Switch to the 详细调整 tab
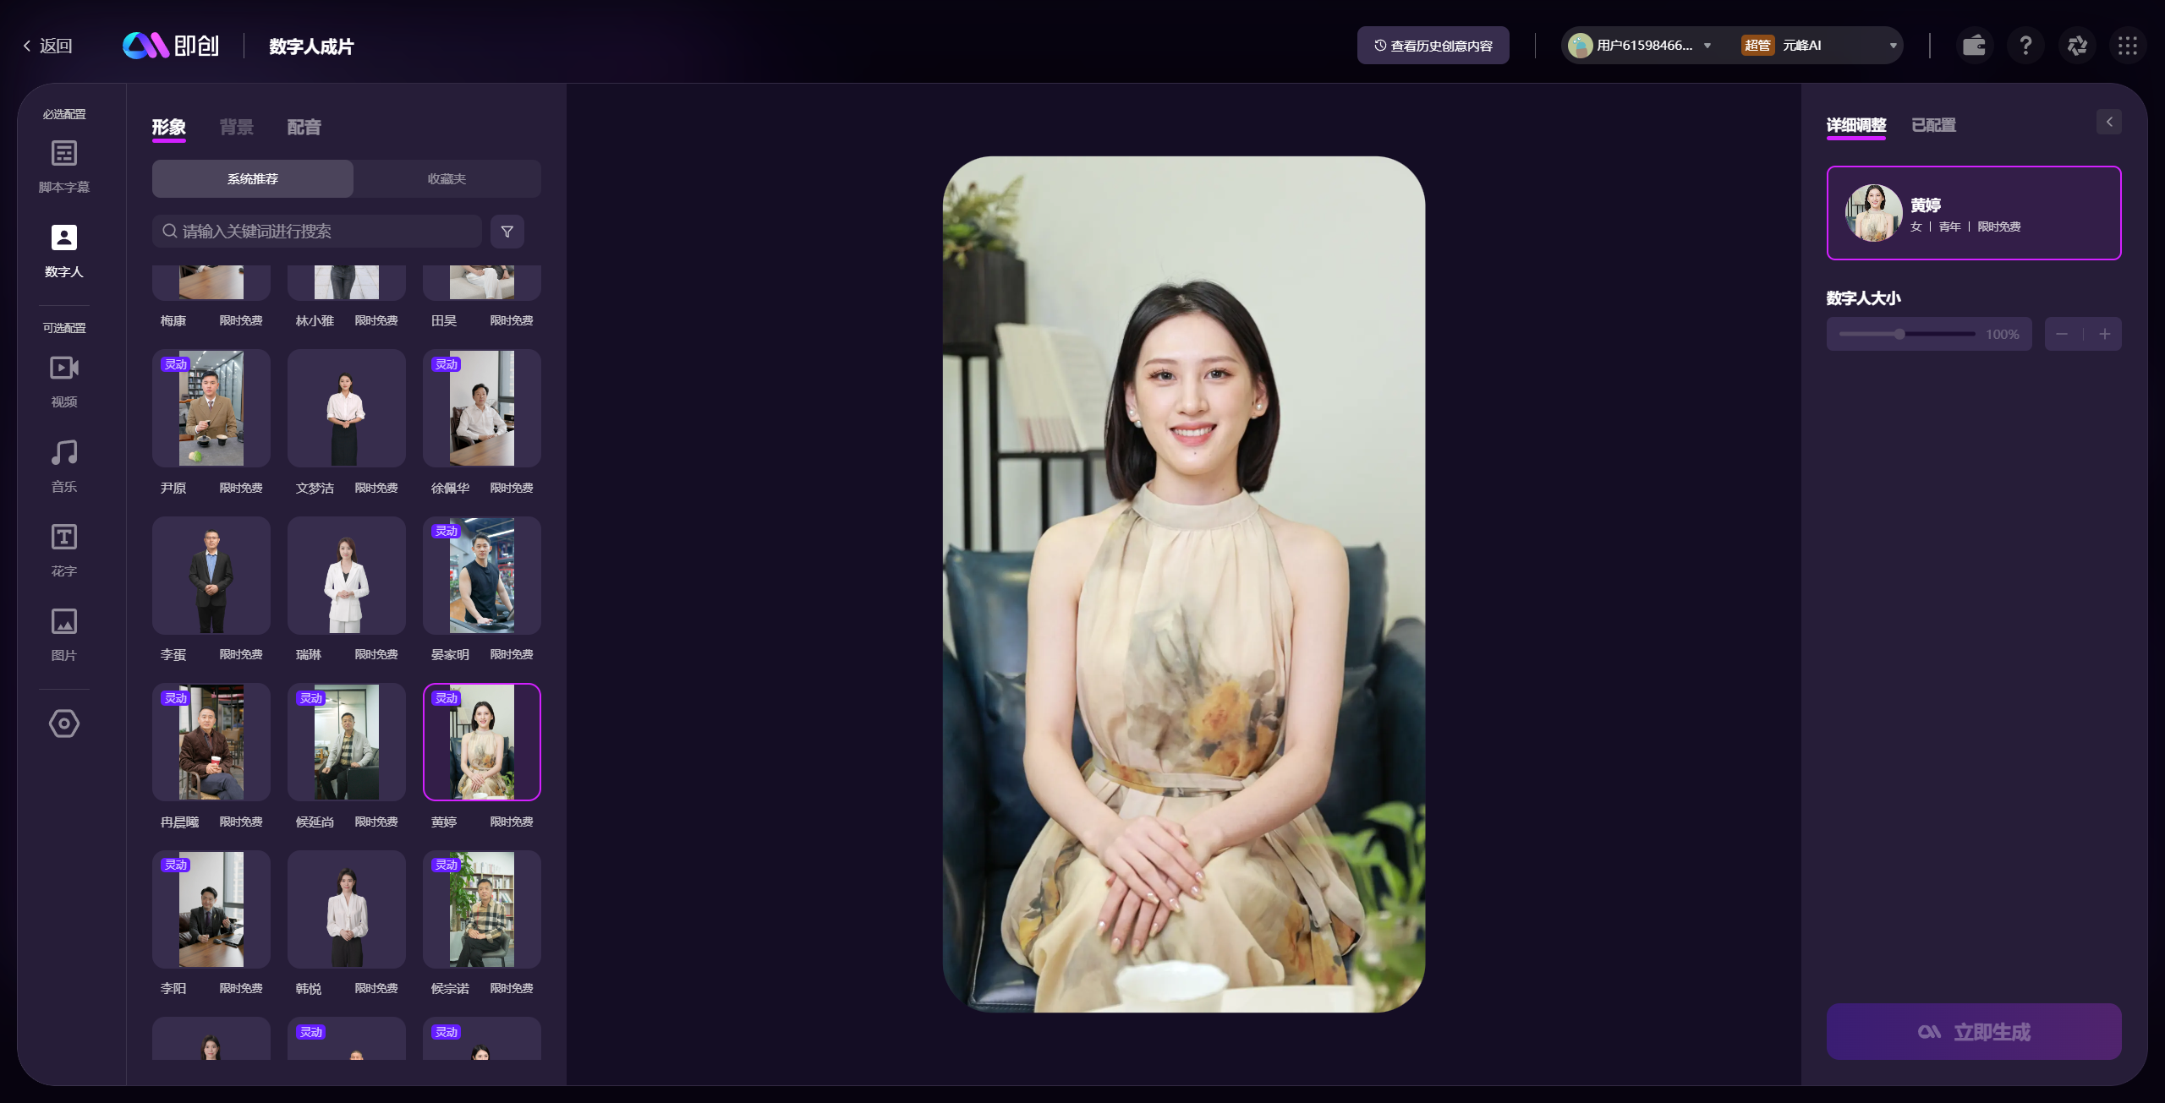Viewport: 2165px width, 1103px height. point(1856,126)
